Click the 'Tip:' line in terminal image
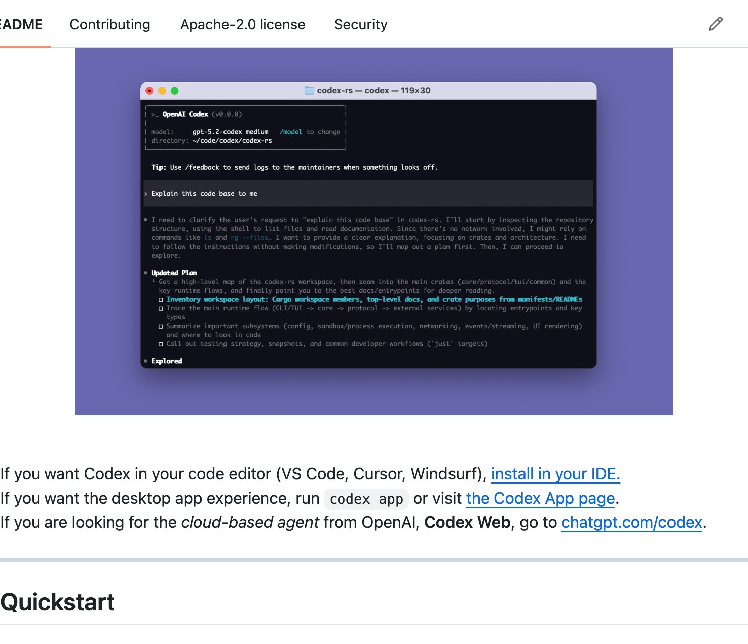Screen dimensions: 748x644 tap(294, 167)
